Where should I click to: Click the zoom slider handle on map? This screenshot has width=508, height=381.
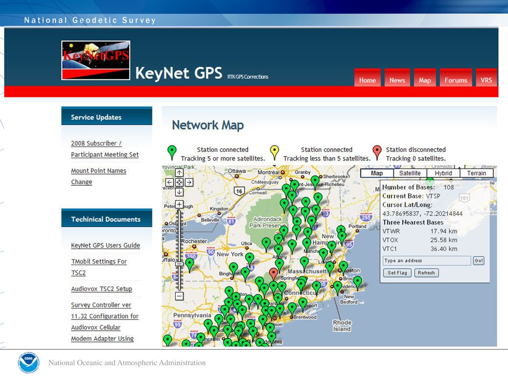pyautogui.click(x=179, y=264)
